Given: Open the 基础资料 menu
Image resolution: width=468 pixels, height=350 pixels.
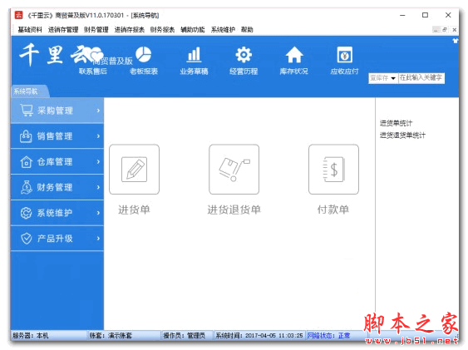Looking at the screenshot, I should pyautogui.click(x=30, y=30).
